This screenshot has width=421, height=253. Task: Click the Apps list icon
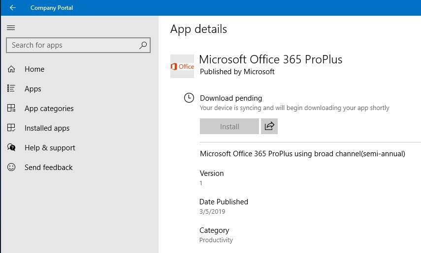coord(11,88)
